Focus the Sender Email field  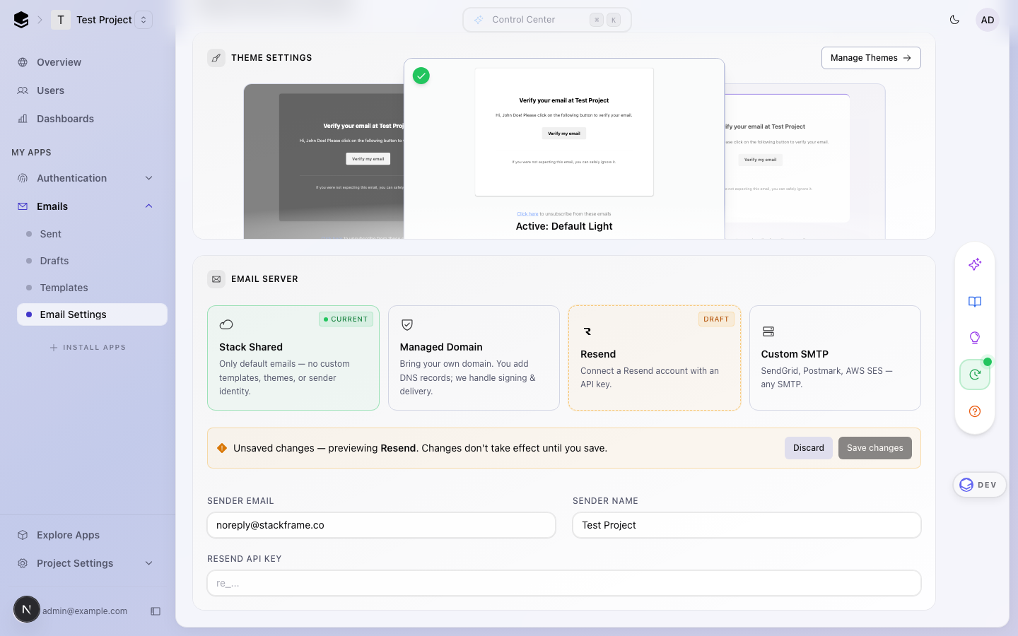tap(381, 525)
